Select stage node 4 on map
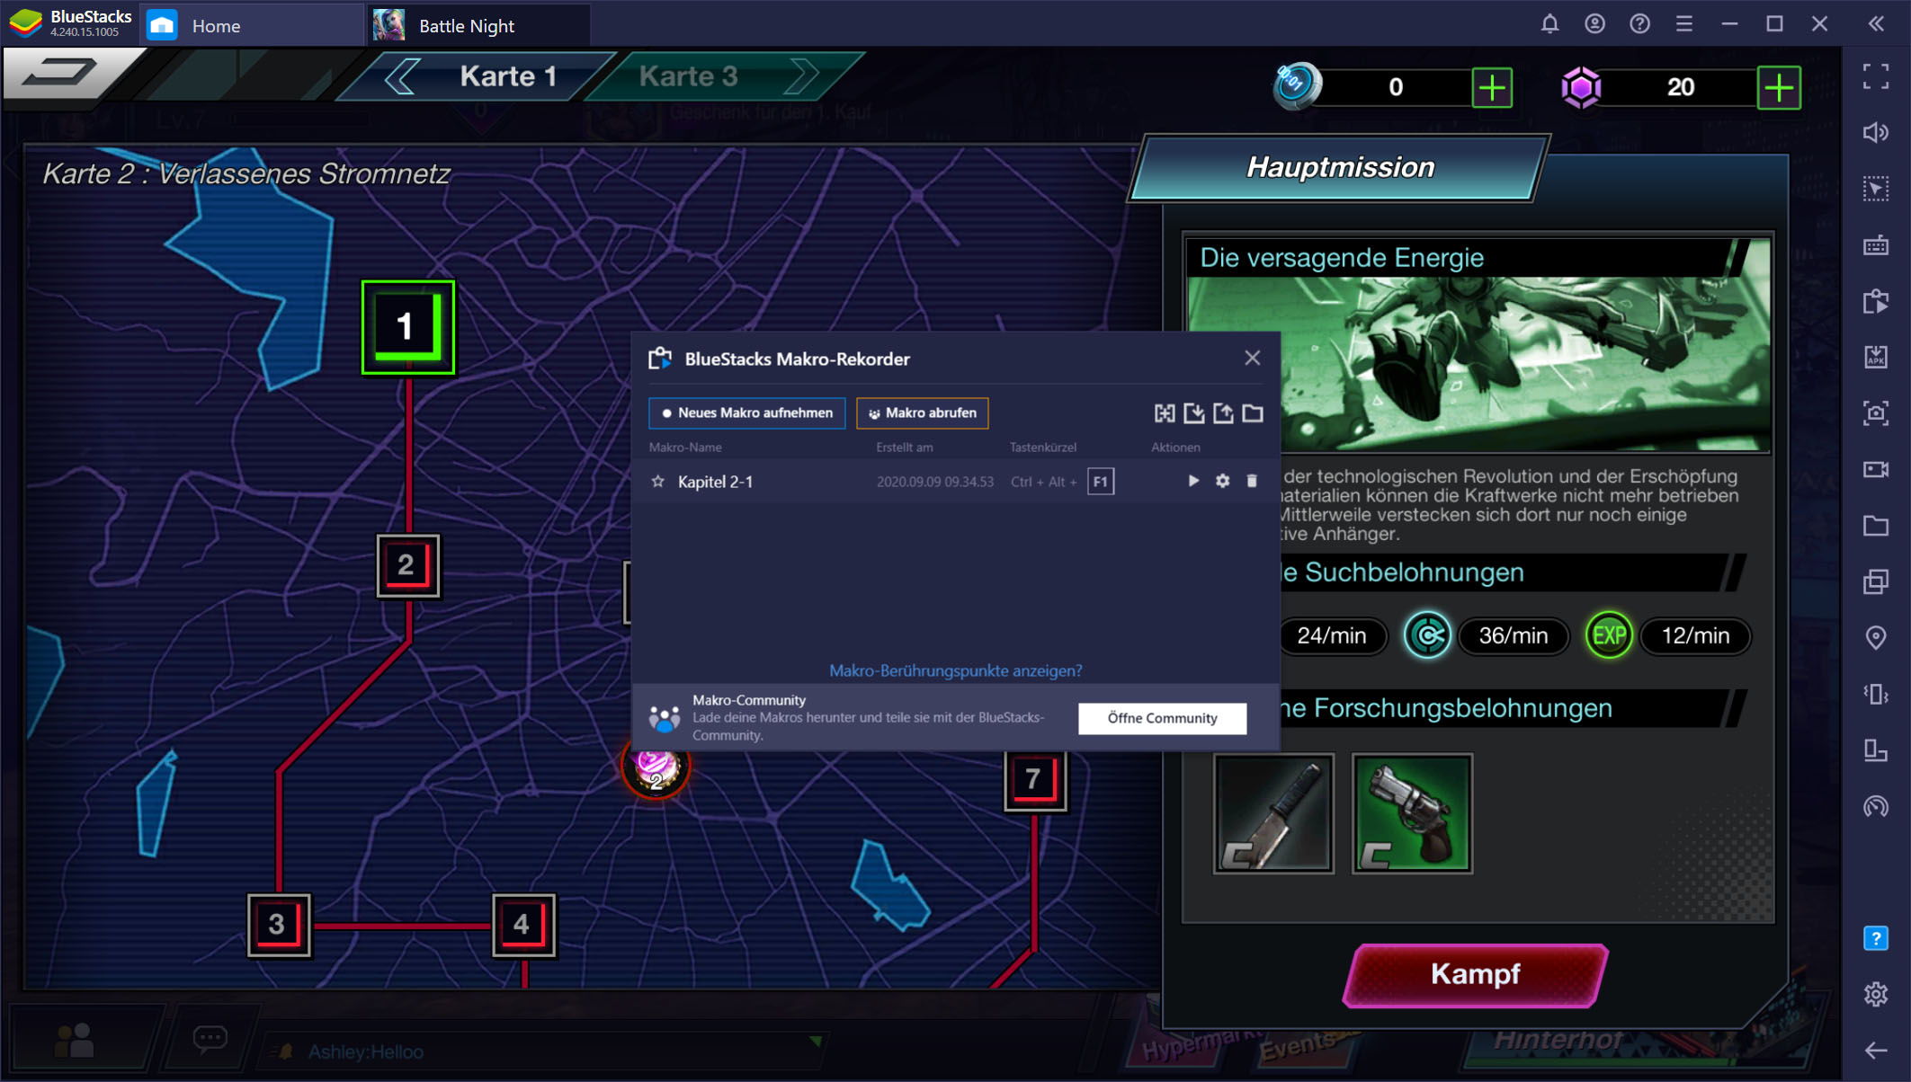The width and height of the screenshot is (1911, 1082). [523, 925]
